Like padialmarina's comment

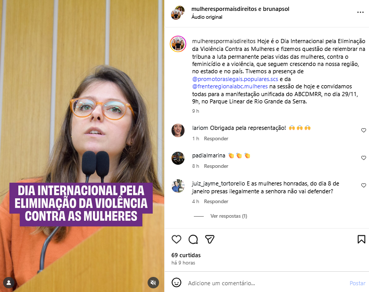click(364, 157)
